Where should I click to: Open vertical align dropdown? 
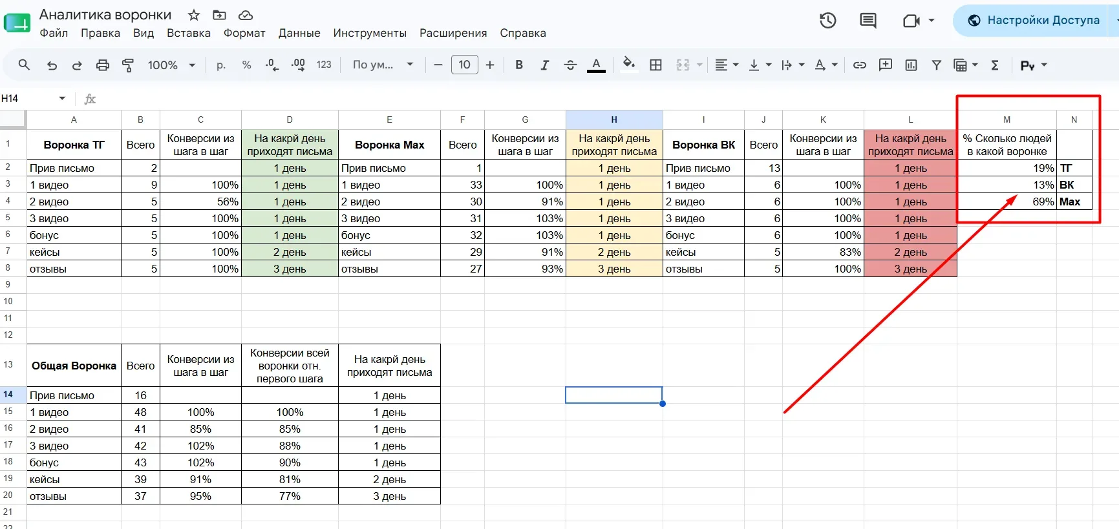point(760,65)
